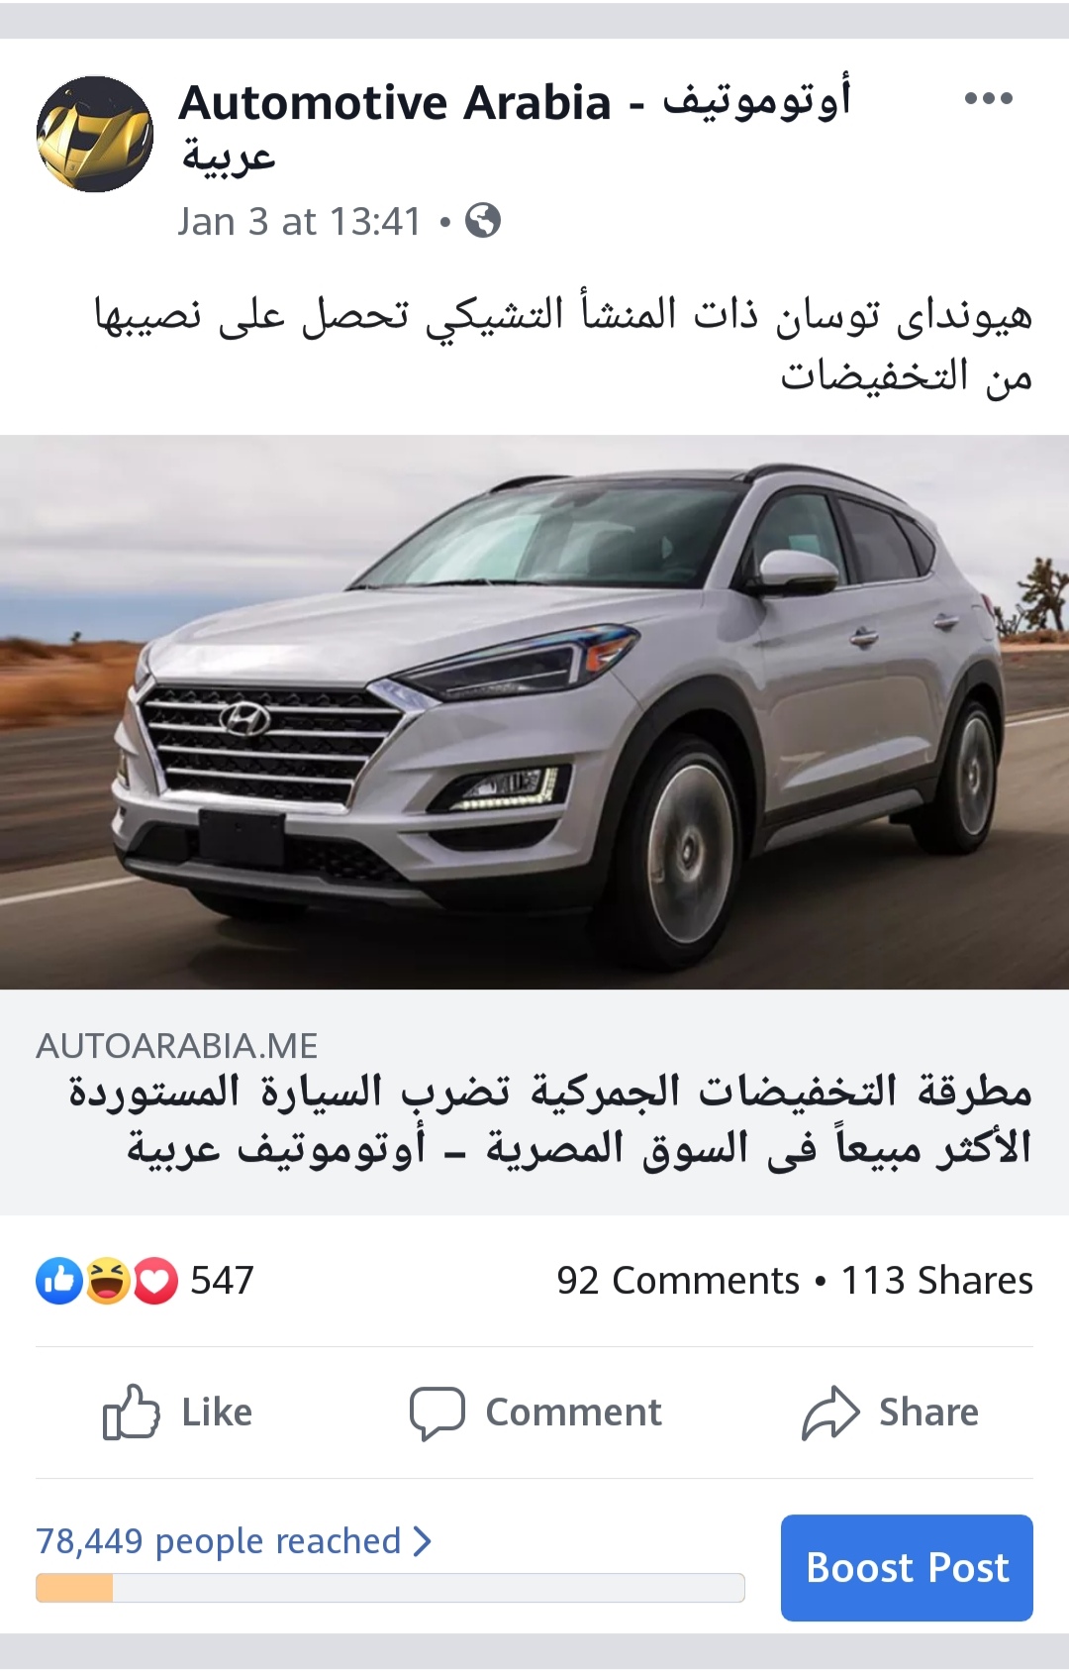Viewport: 1069px width, 1671px height.
Task: Tap the red heart Love reaction icon
Action: tap(154, 1281)
